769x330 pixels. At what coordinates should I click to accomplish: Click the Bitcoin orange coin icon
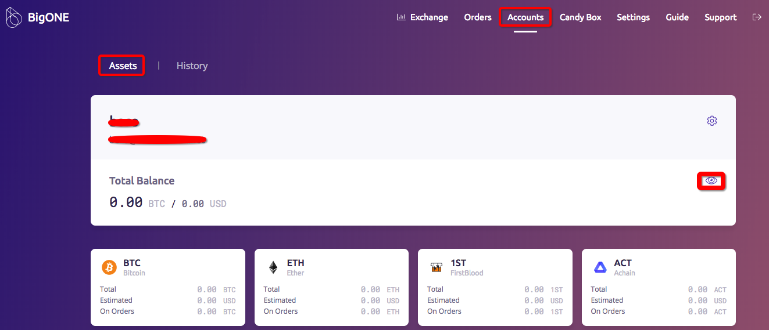pos(109,267)
